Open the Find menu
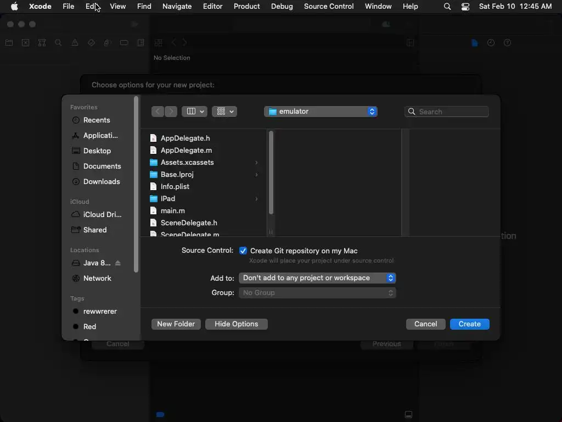 coord(144,6)
